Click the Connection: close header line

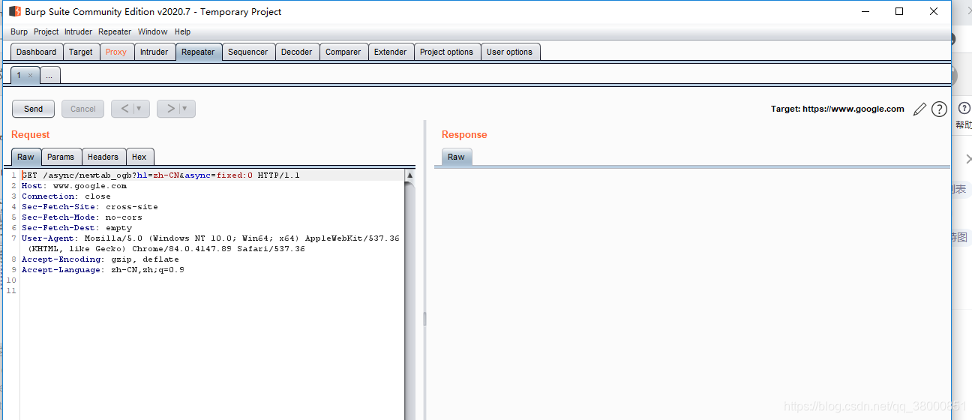click(66, 196)
